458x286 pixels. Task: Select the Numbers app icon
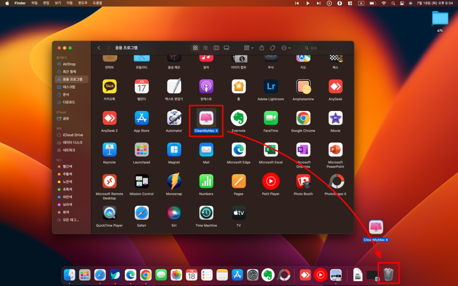coord(206,181)
